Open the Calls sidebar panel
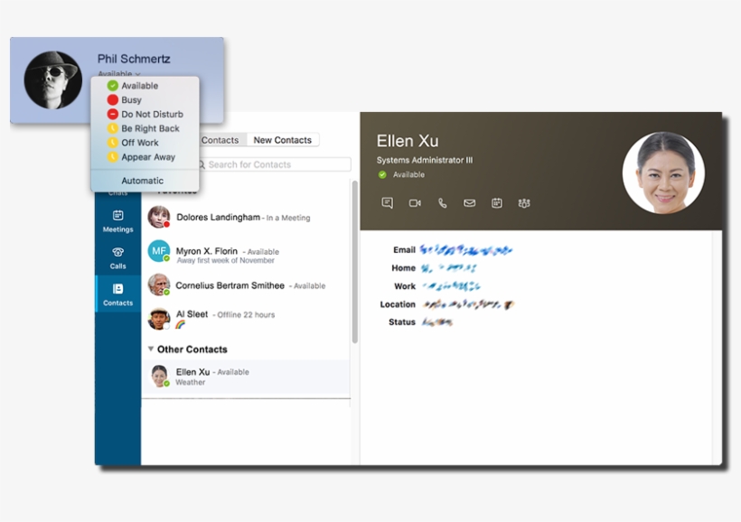741x522 pixels. pyautogui.click(x=117, y=258)
